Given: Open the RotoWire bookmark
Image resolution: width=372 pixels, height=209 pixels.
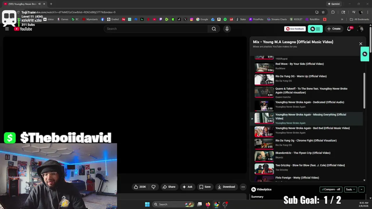Looking at the screenshot, I should pos(312,19).
